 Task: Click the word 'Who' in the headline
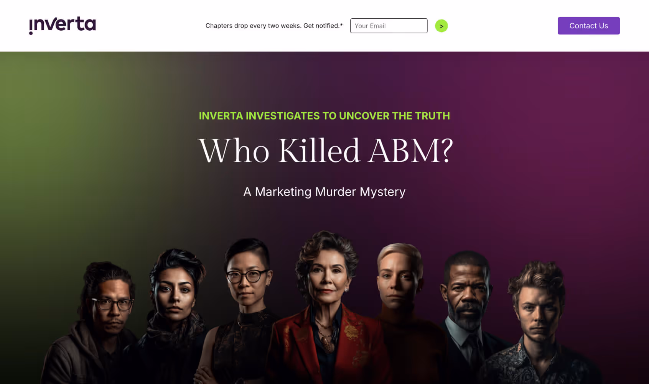pyautogui.click(x=234, y=151)
